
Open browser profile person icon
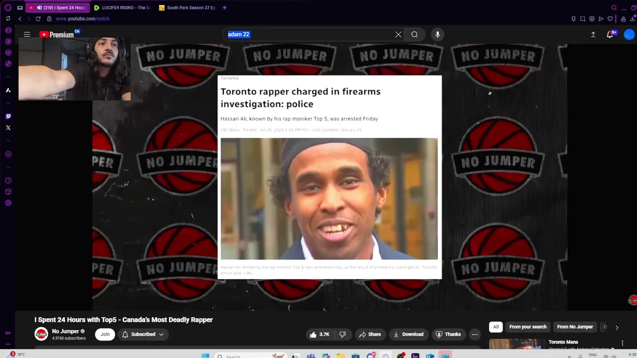tap(623, 19)
